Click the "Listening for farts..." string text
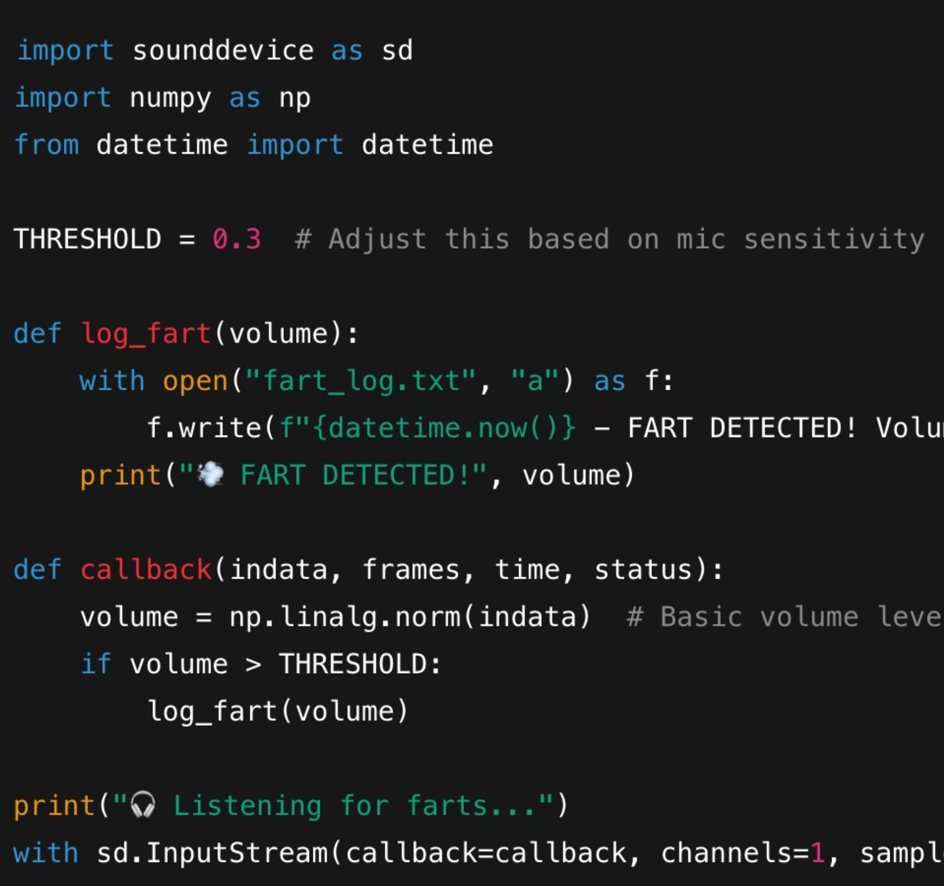The height and width of the screenshot is (886, 944). pyautogui.click(x=355, y=805)
